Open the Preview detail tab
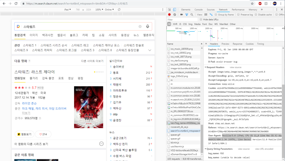 pyautogui.click(x=225, y=44)
